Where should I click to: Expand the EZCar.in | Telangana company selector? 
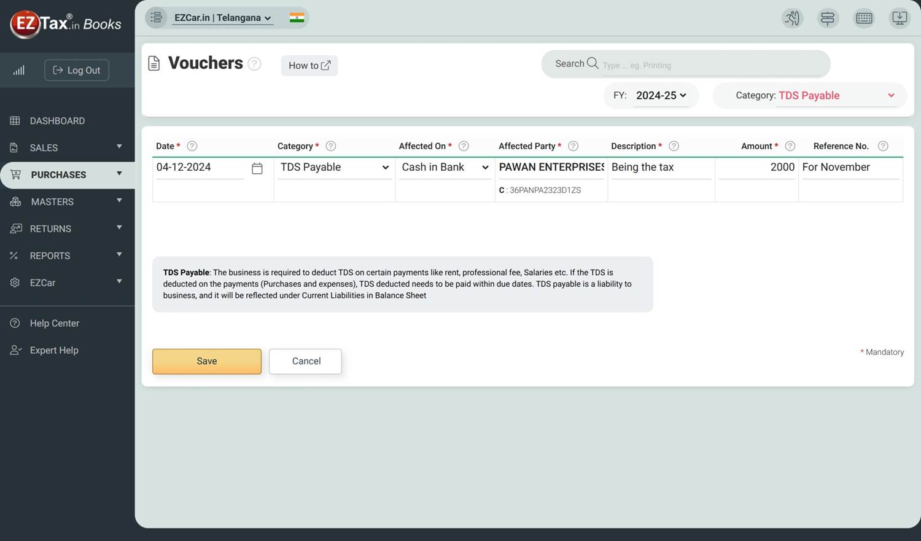point(222,18)
